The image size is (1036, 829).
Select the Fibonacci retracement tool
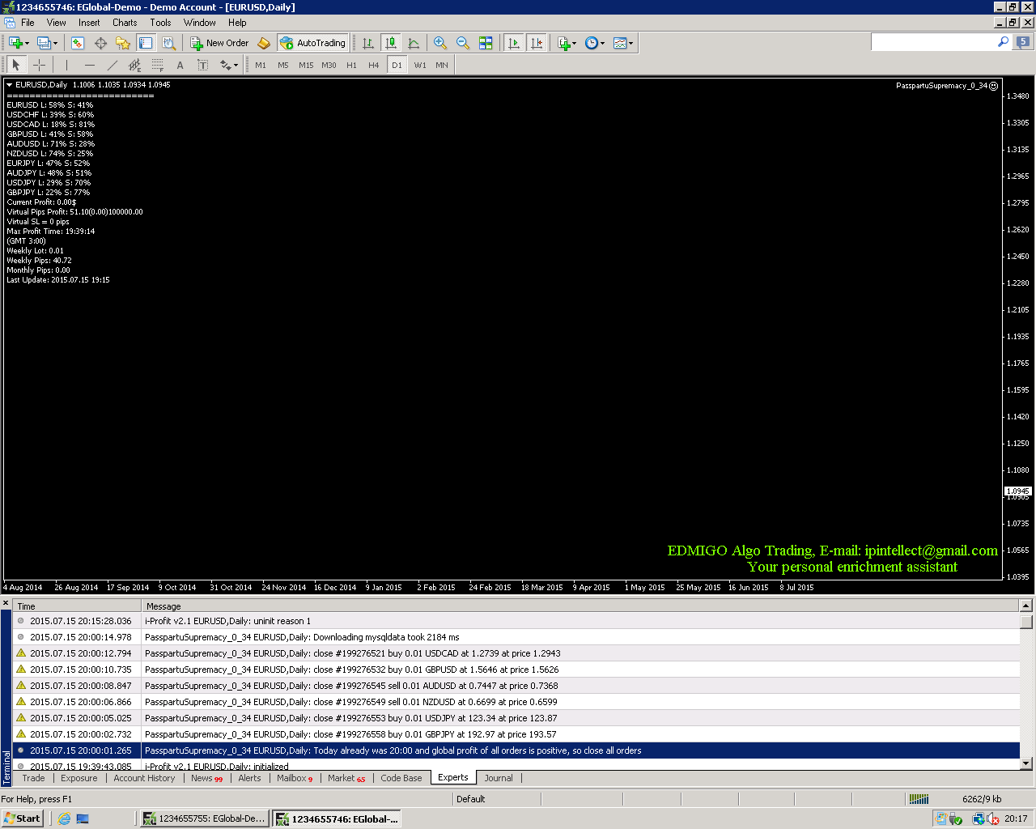click(x=157, y=65)
